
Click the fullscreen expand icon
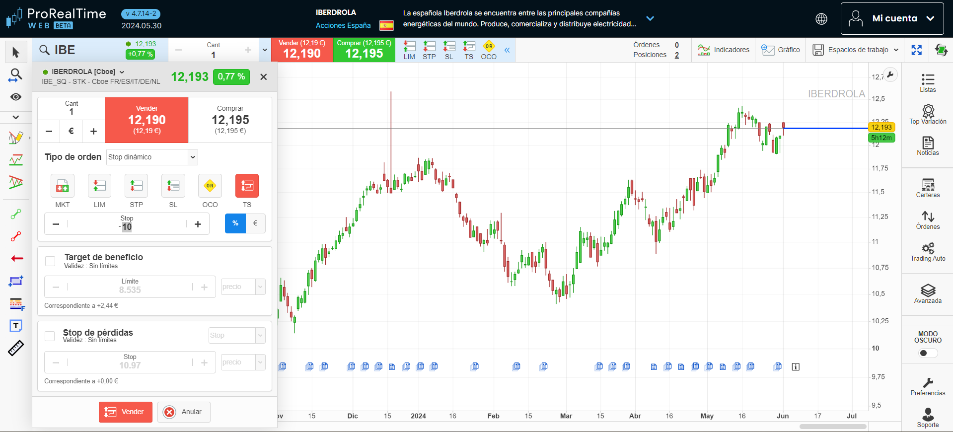916,50
